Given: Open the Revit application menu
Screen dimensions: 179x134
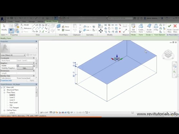Looking at the screenshot, I should [x=3, y=19].
